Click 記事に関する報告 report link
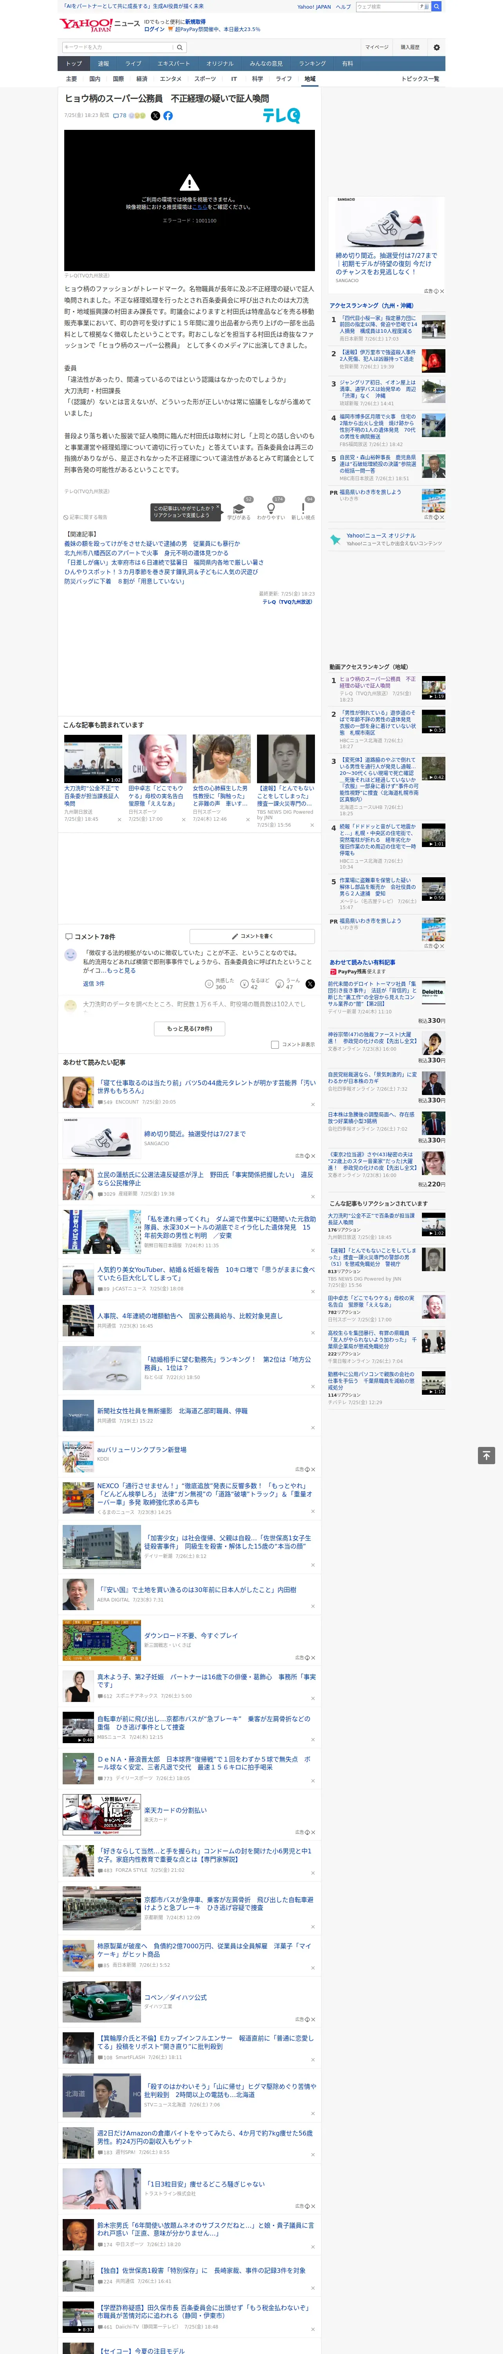 pyautogui.click(x=86, y=516)
